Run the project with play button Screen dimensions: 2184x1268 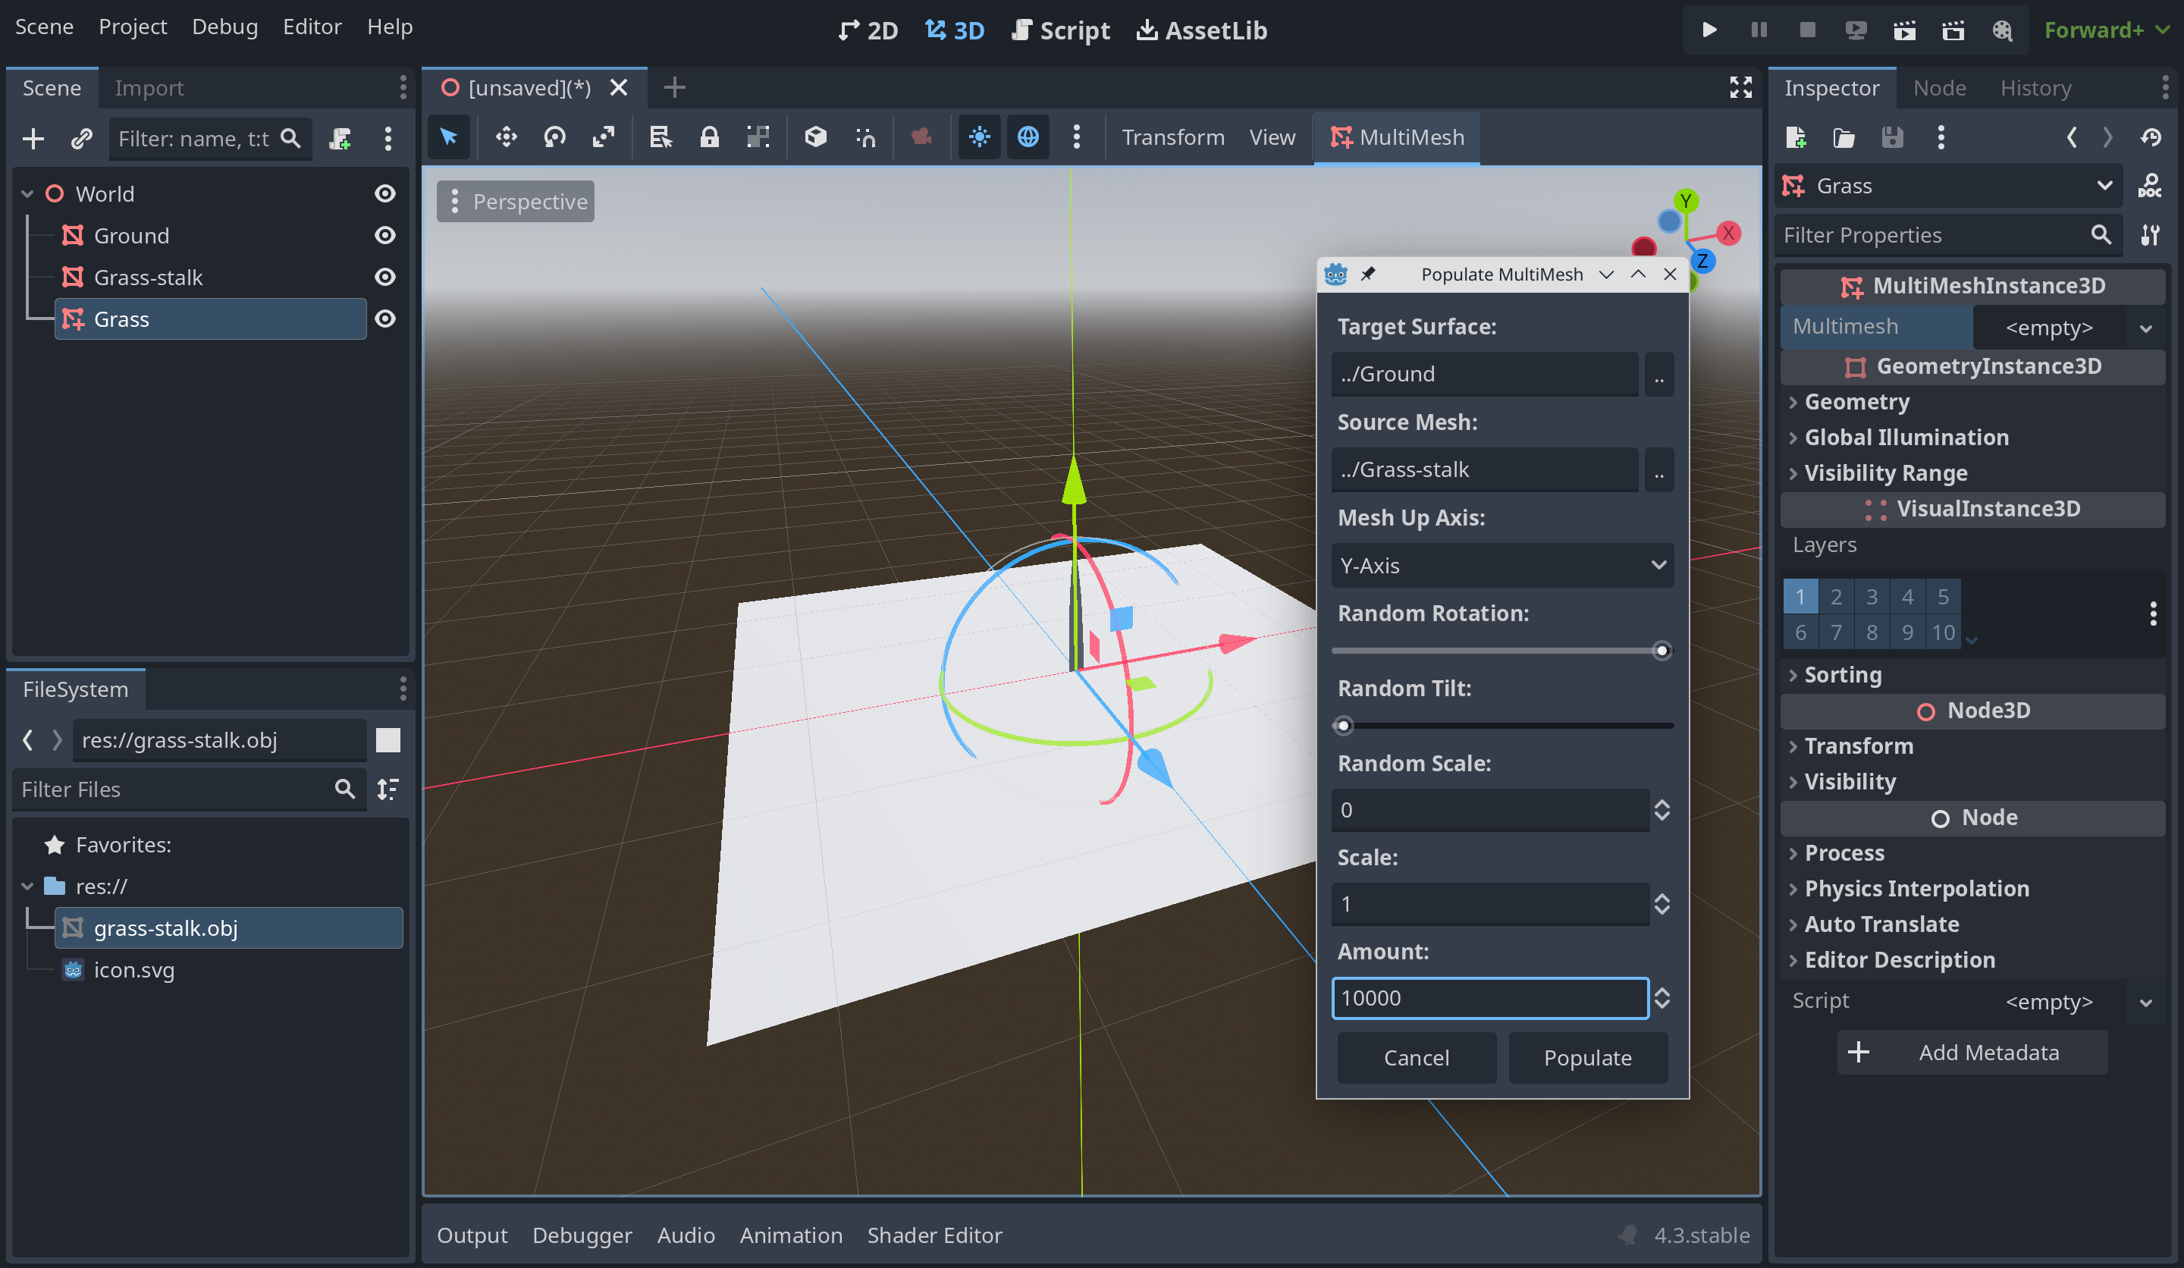coord(1709,30)
